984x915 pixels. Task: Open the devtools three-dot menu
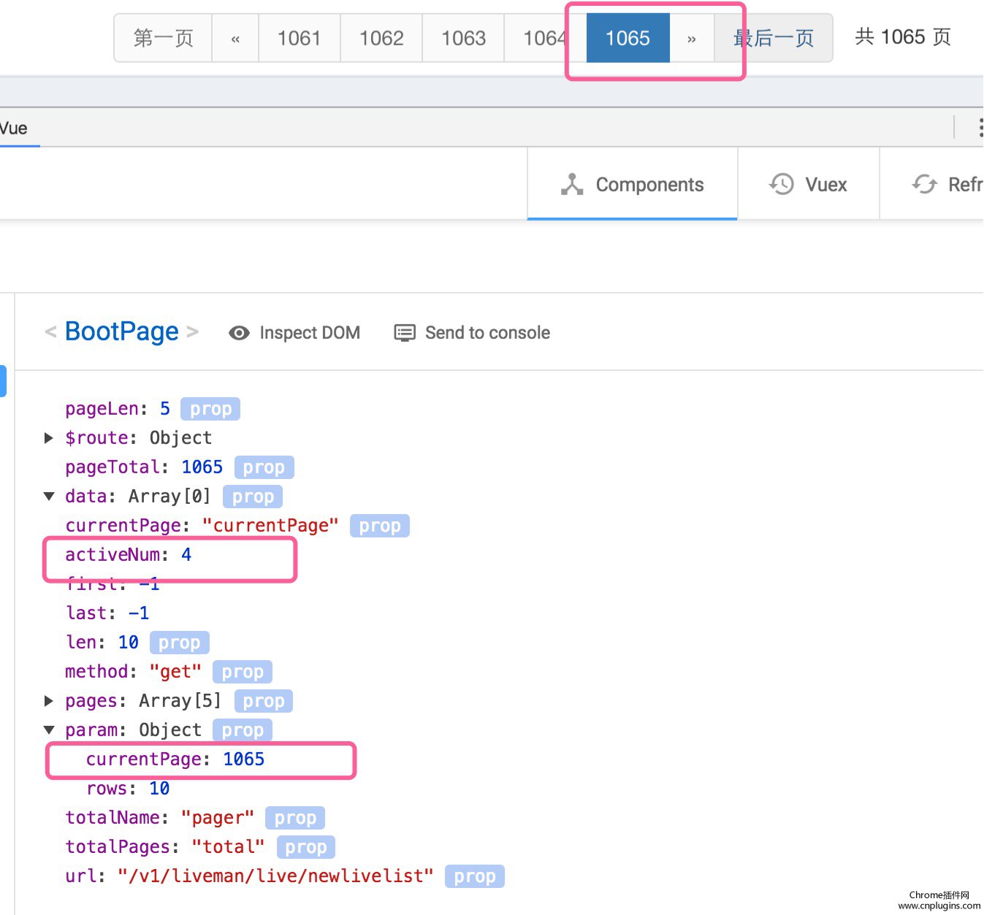tap(980, 128)
